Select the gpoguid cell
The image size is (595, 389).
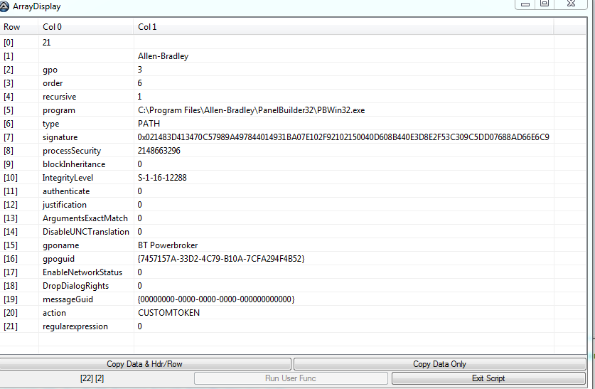58,259
